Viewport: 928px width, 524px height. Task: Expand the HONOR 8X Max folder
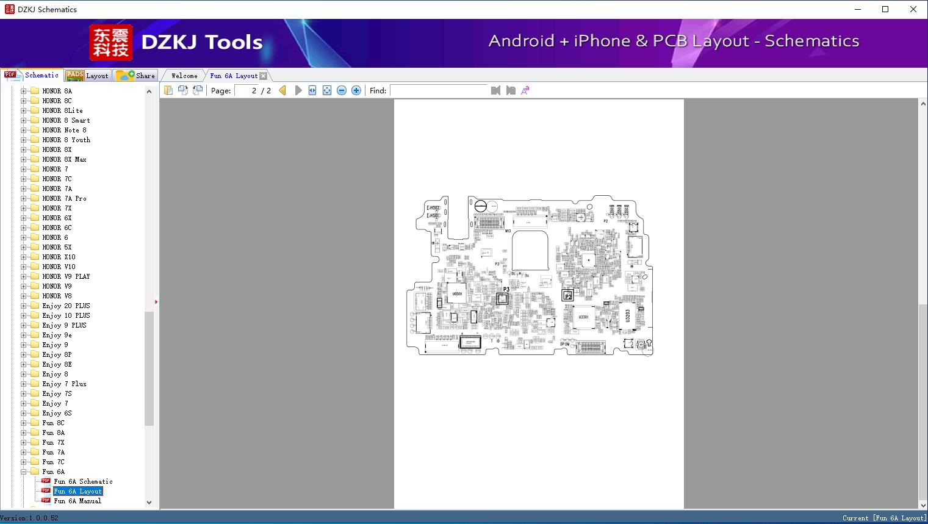[x=24, y=159]
